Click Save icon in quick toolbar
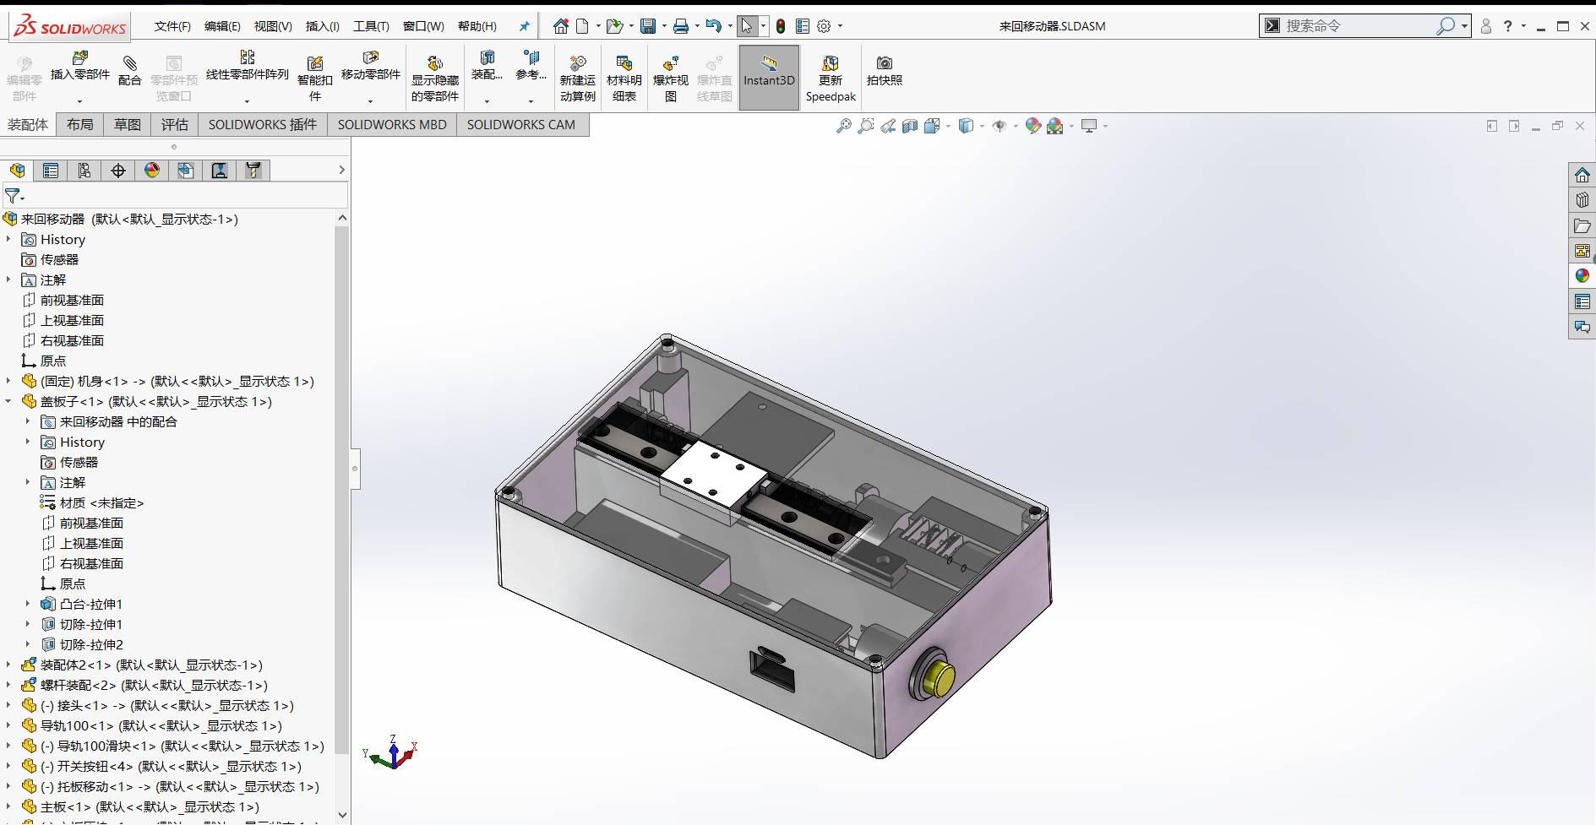The width and height of the screenshot is (1596, 825). click(648, 26)
